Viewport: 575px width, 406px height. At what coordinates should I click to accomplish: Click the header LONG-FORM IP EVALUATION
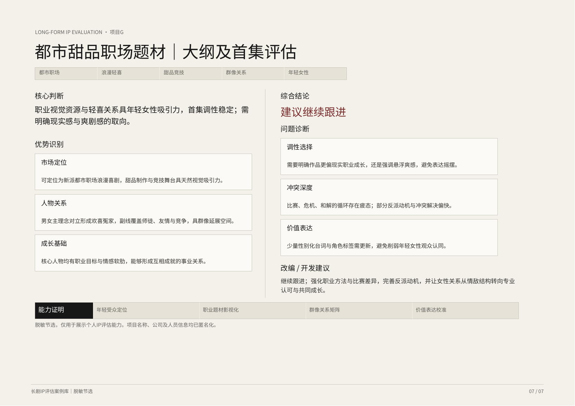(68, 32)
